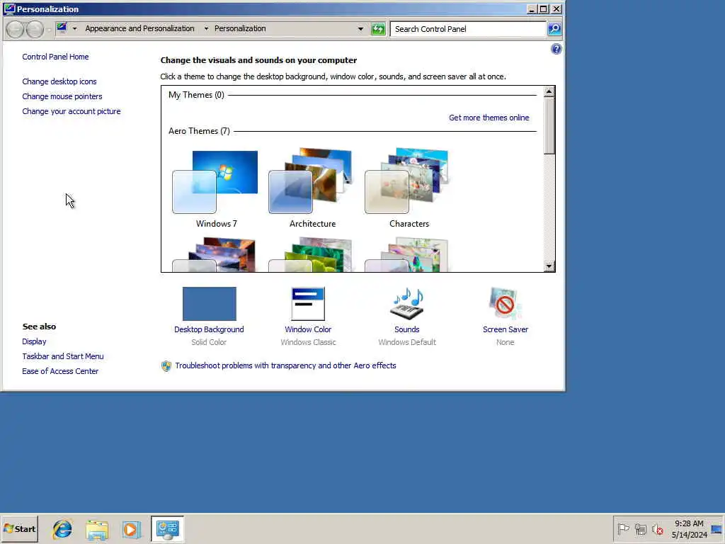Go forward with the Forward arrow button
This screenshot has width=725, height=544.
point(35,29)
